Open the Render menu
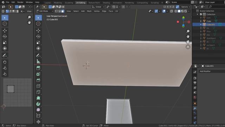The image size is (225, 127). [20, 2]
